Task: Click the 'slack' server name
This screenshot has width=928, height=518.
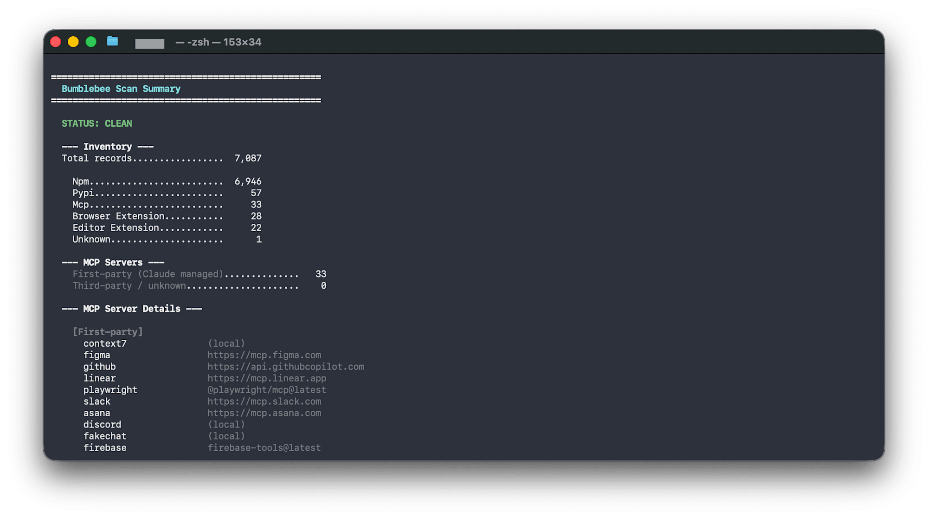Action: pos(97,402)
